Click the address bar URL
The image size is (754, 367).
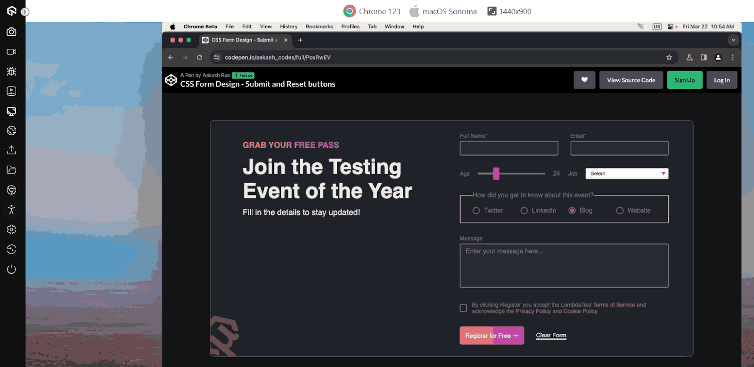278,57
